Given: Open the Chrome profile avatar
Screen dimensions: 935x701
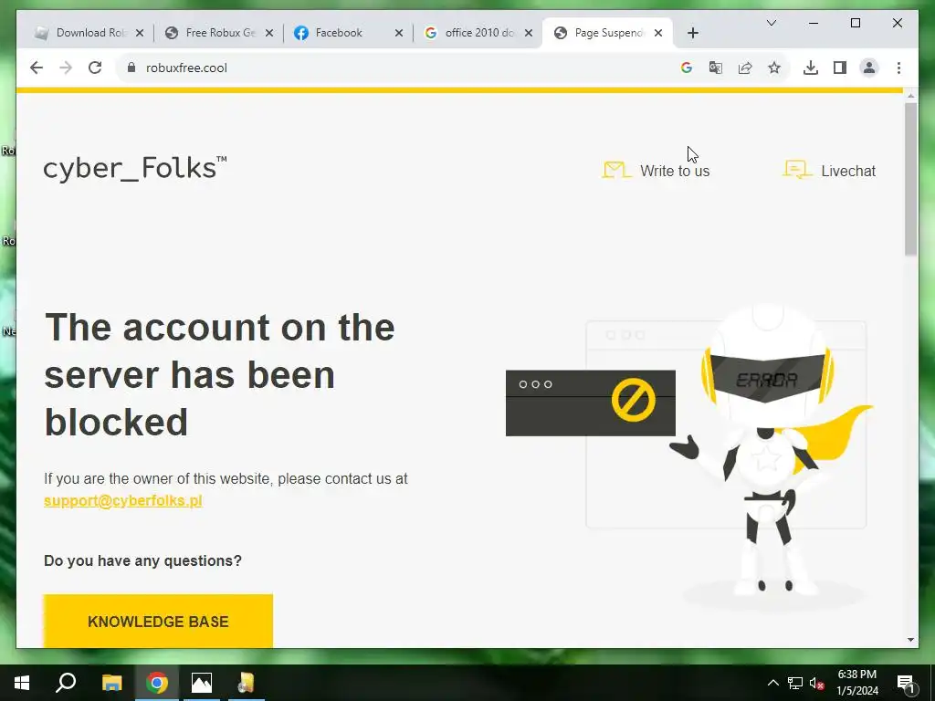Looking at the screenshot, I should coord(869,68).
